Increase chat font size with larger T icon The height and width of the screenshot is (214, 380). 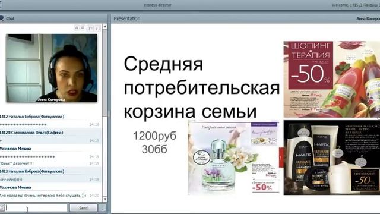[x=90, y=29]
